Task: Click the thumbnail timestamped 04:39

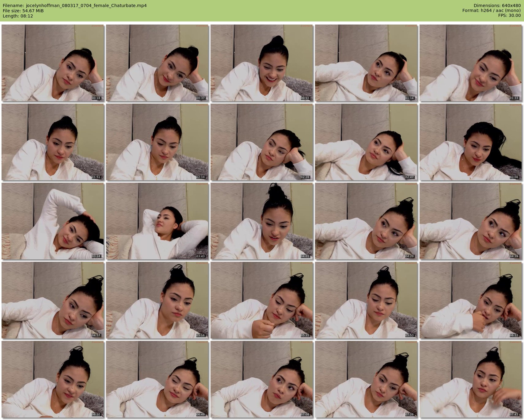Action: click(x=471, y=221)
